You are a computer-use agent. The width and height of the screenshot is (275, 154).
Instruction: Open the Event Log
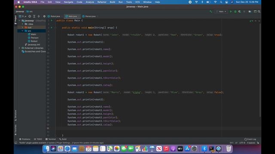250,139
